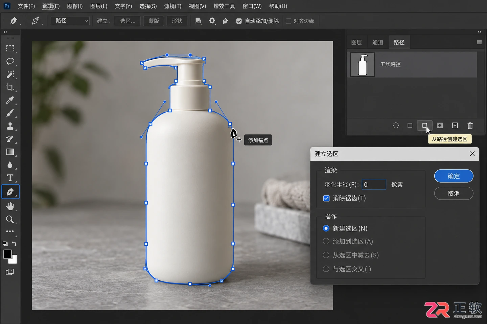
Task: Select the Eyedropper tool
Action: [10, 100]
